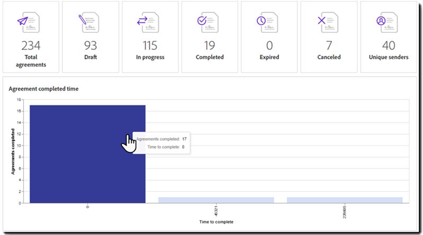Click the Time to complete axis title
Screen dimensions: 423x235
tap(216, 222)
